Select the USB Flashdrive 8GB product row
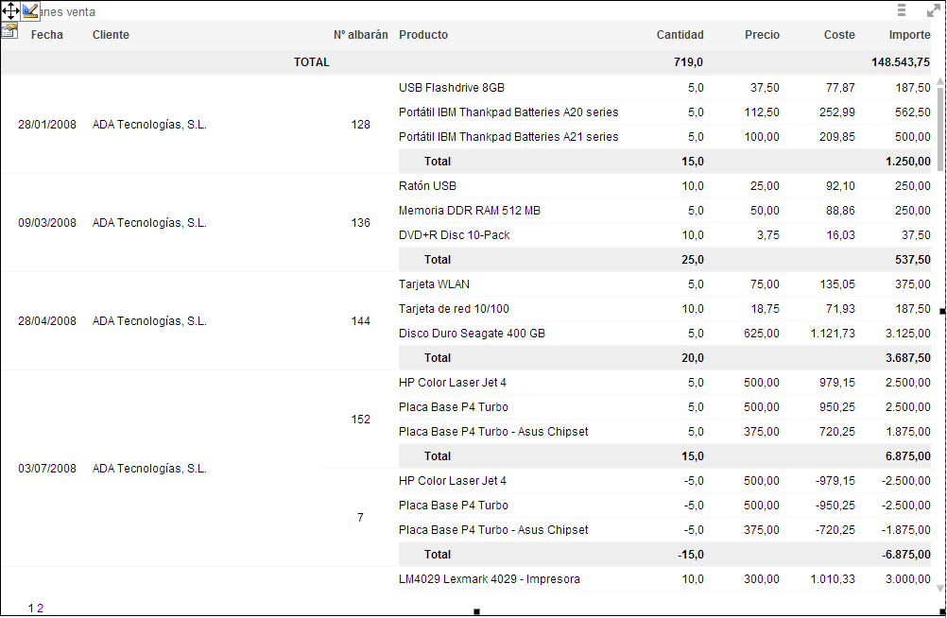947x618 pixels. (x=452, y=88)
